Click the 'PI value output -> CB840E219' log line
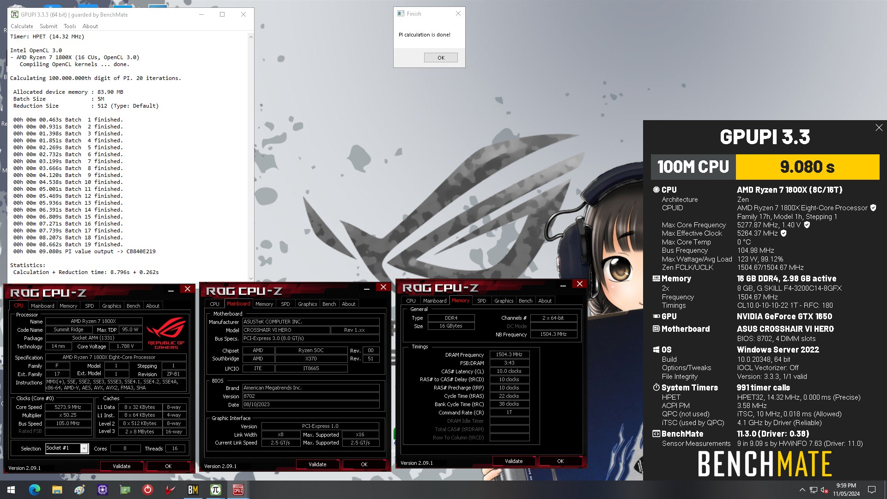The height and width of the screenshot is (499, 887). click(x=84, y=251)
